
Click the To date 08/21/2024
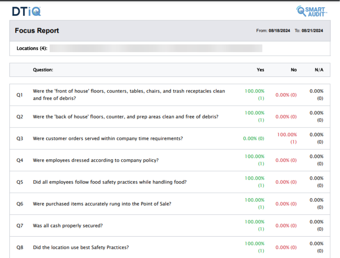312,31
